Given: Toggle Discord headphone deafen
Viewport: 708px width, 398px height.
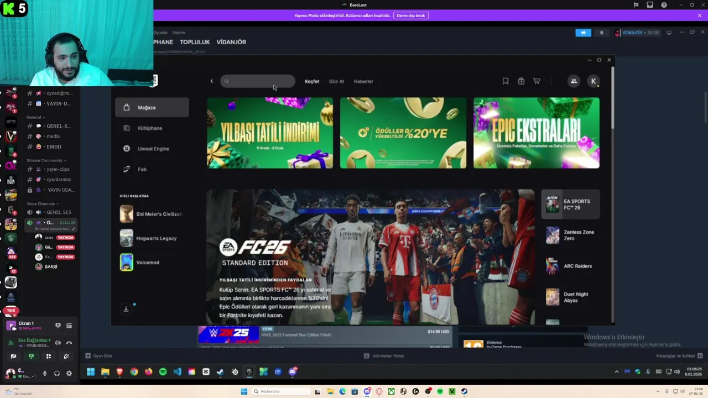Looking at the screenshot, I should (56, 374).
